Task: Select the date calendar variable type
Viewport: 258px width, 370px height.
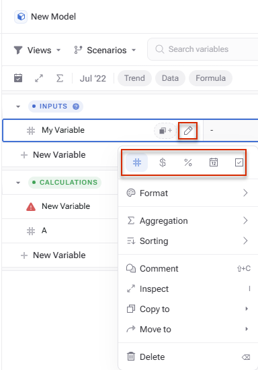Action: (214, 162)
